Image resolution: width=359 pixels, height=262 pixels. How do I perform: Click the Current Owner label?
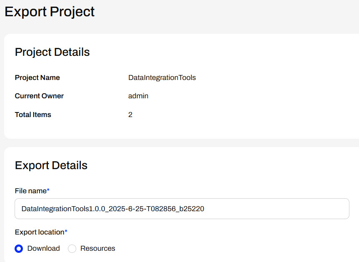tap(39, 96)
